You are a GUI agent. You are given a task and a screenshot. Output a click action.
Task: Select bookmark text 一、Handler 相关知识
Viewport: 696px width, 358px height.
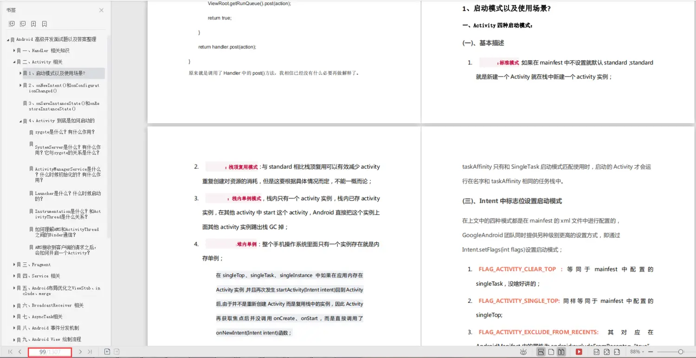tap(46, 51)
